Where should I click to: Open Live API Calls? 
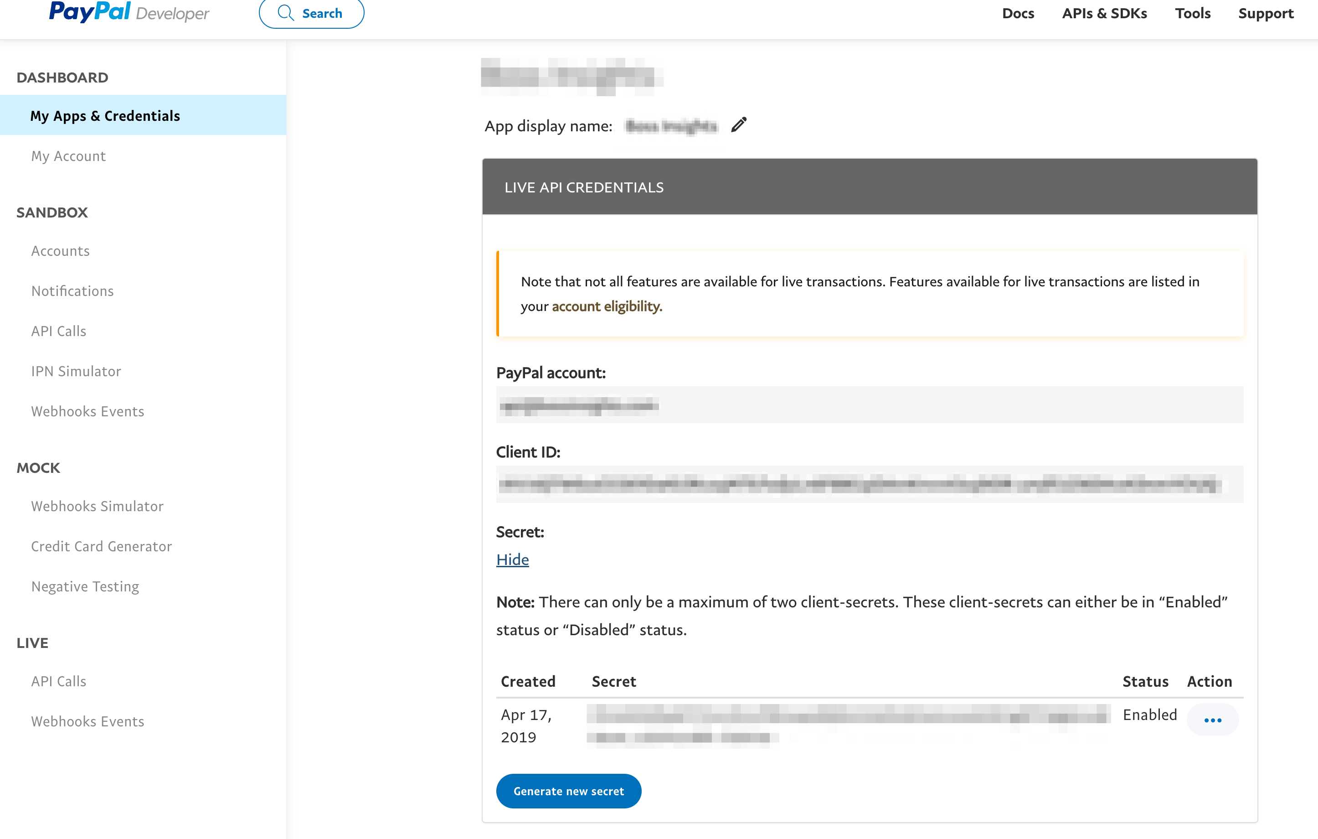59,681
